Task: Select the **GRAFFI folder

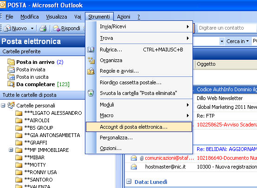Action: point(36,143)
